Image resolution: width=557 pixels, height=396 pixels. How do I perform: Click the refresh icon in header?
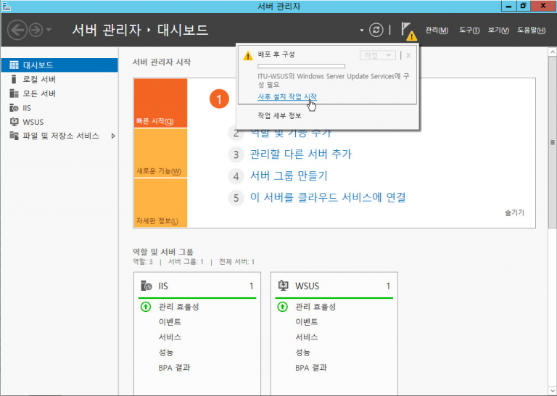click(x=376, y=30)
